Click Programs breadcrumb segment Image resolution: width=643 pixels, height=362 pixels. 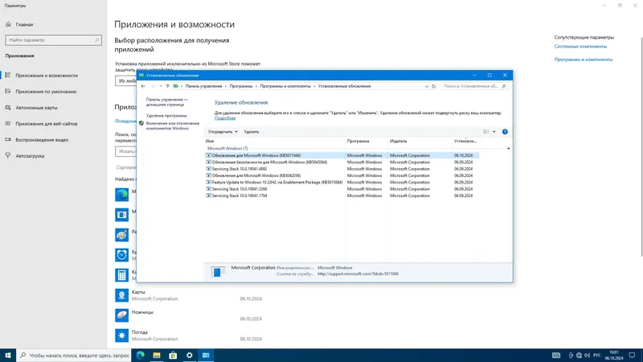[240, 86]
